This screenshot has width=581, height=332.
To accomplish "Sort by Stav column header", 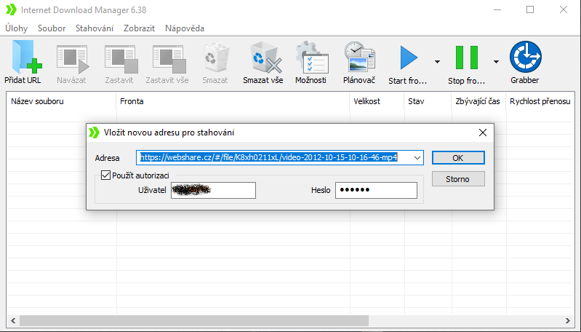I will click(428, 101).
